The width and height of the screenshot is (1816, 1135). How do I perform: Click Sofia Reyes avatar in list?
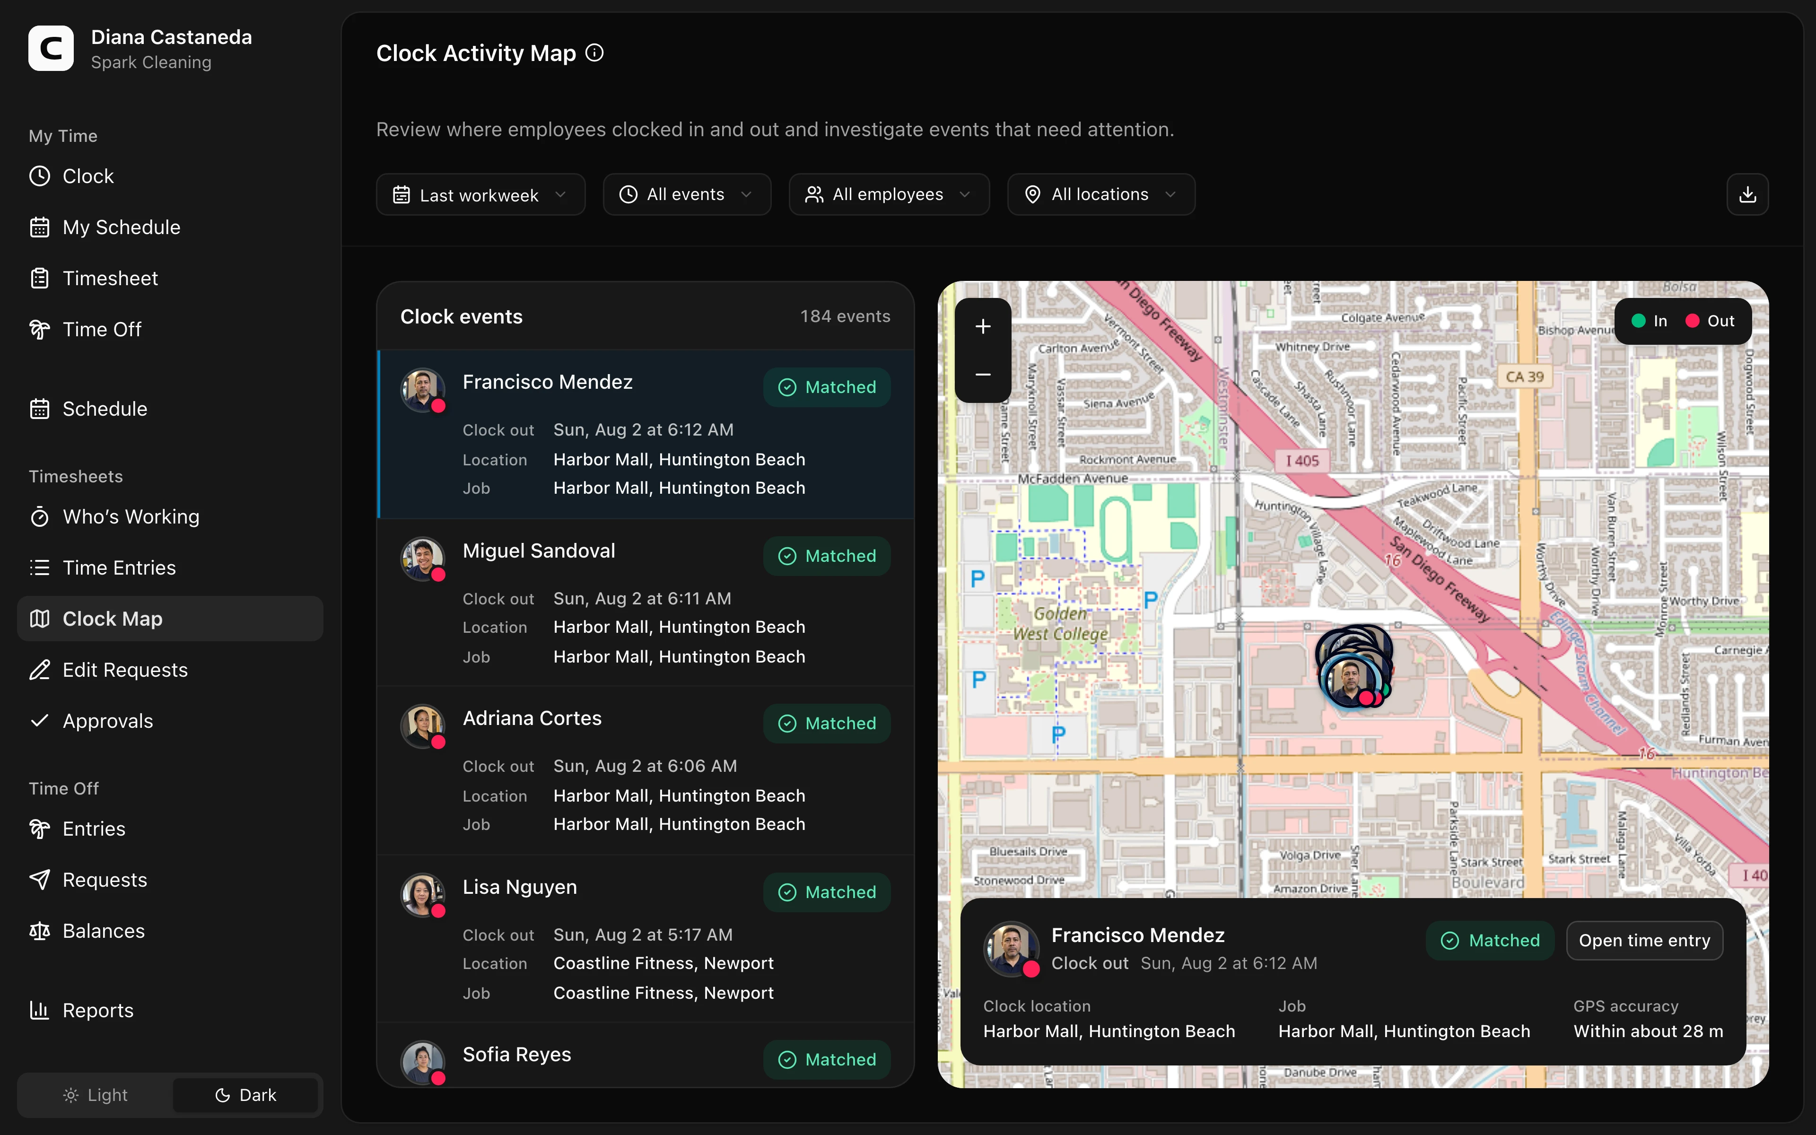423,1063
